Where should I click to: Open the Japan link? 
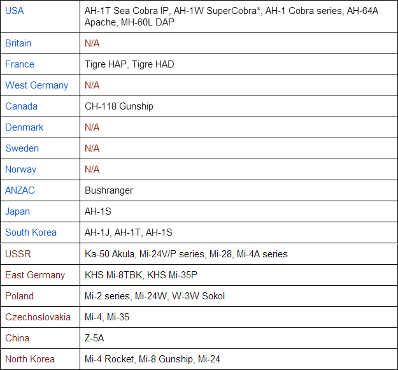tap(17, 211)
